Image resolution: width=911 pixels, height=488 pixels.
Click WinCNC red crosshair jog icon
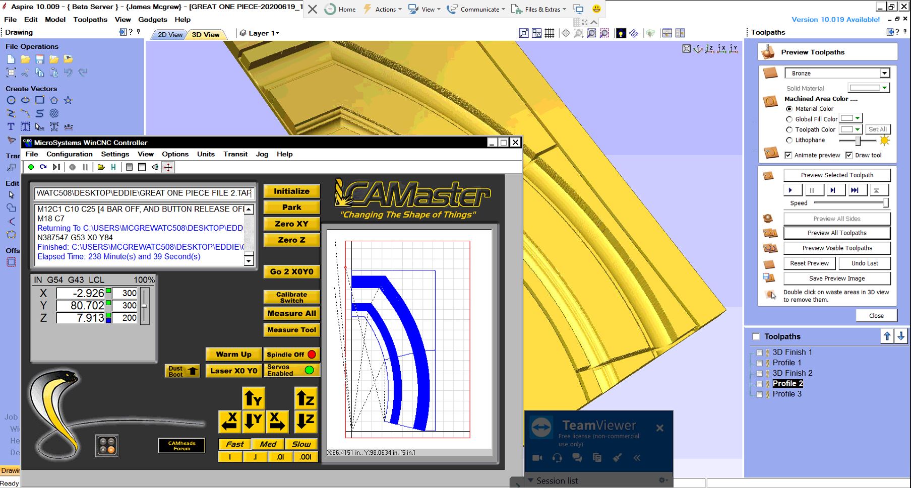(x=168, y=167)
